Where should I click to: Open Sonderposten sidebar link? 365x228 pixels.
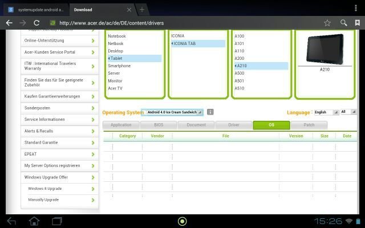[60, 108]
